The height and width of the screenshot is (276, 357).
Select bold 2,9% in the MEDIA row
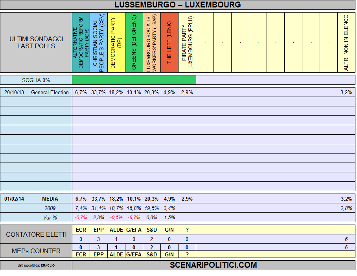(187, 199)
